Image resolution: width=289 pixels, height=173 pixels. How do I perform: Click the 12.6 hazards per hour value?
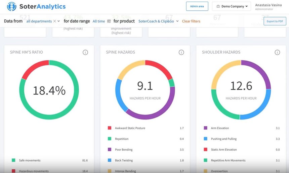(241, 86)
